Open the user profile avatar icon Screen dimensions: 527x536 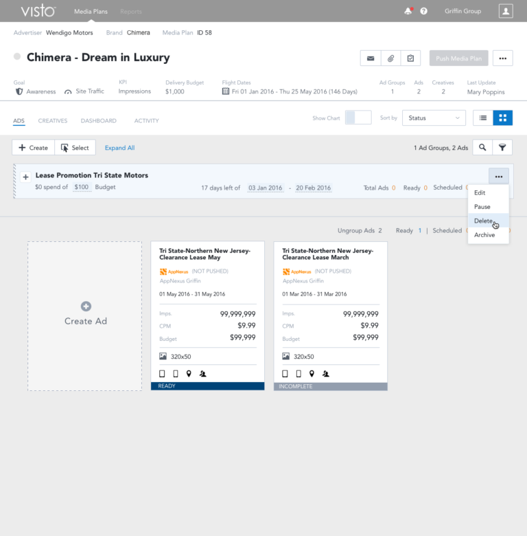506,11
